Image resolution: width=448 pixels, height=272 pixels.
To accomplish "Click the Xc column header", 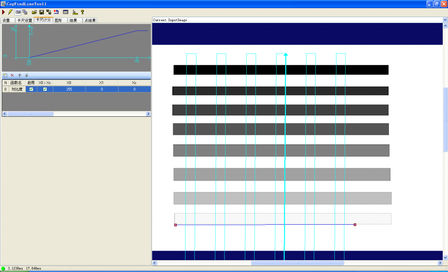I will pyautogui.click(x=134, y=83).
